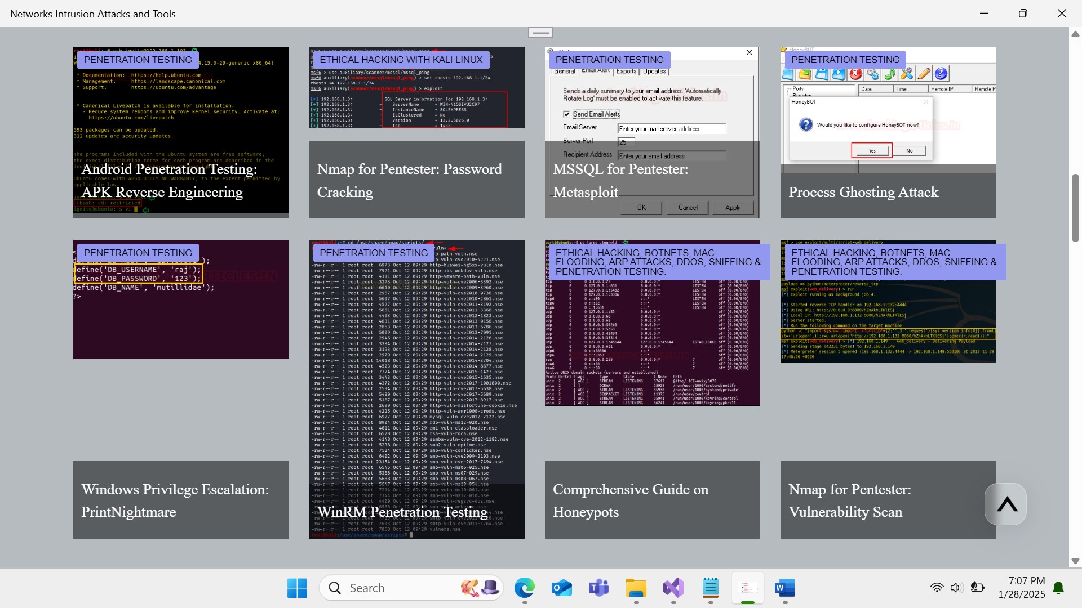Image resolution: width=1082 pixels, height=608 pixels.
Task: Click the Windows Start button
Action: click(297, 588)
